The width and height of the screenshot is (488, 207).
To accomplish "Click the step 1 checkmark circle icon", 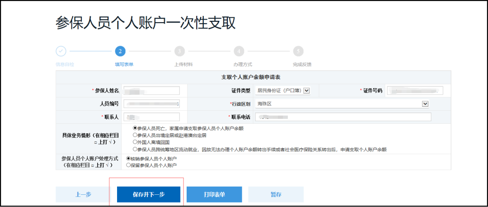I will (x=61, y=51).
